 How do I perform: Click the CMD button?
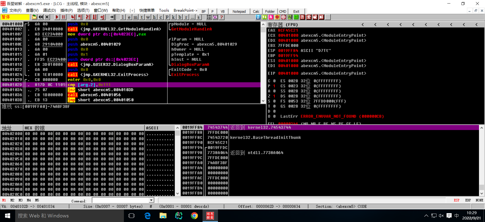(282, 11)
